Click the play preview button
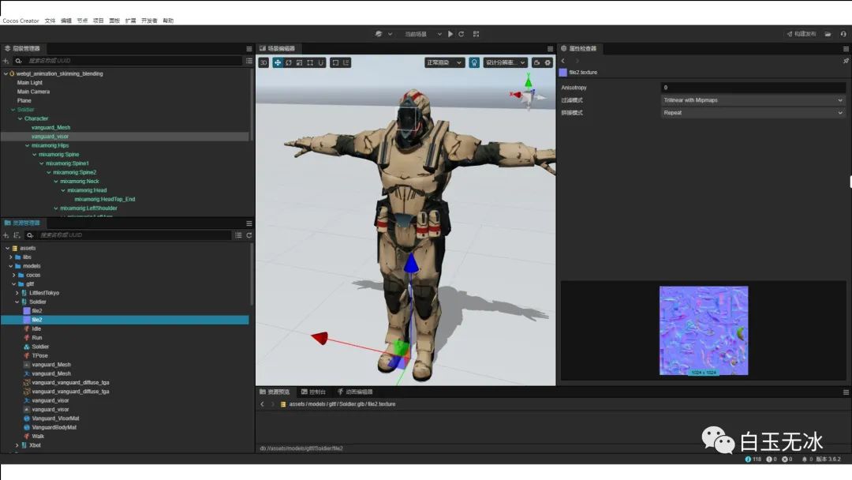The width and height of the screenshot is (852, 480). point(450,34)
